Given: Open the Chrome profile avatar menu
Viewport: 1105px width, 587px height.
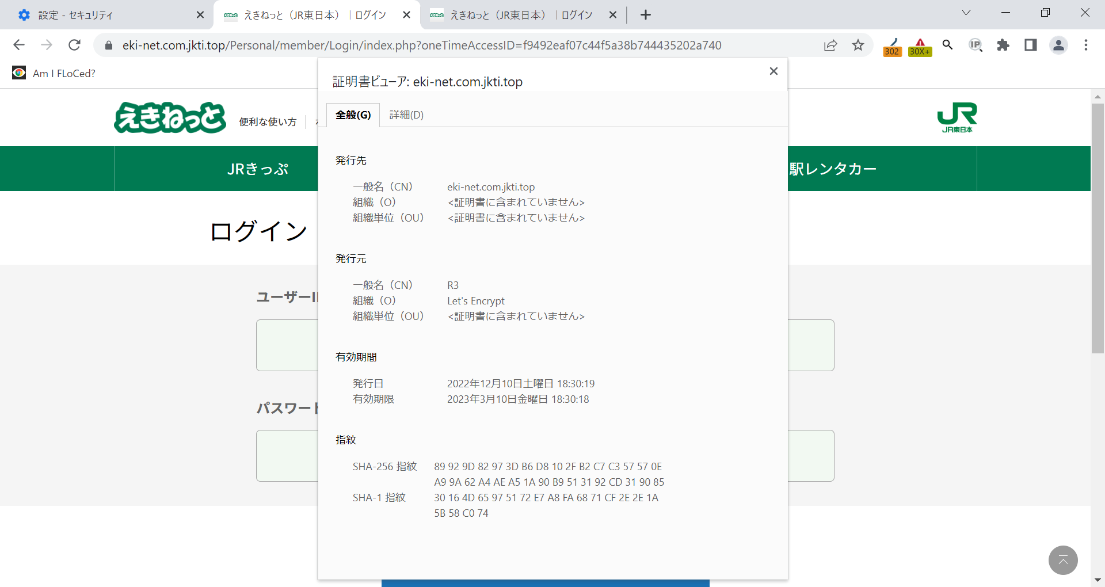Looking at the screenshot, I should [1058, 45].
